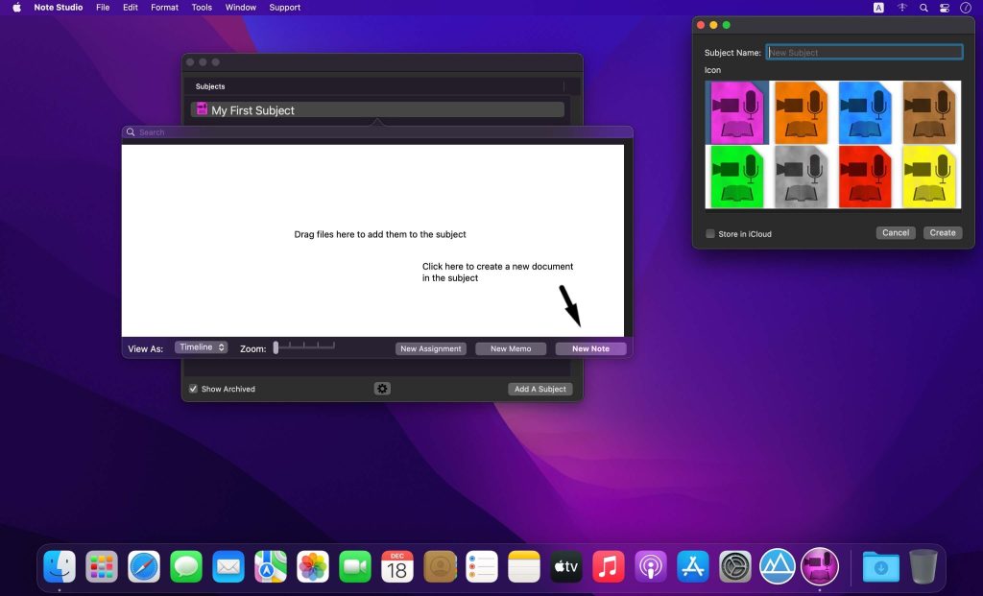983x596 pixels.
Task: Choose the yellow subject icon
Action: point(929,176)
